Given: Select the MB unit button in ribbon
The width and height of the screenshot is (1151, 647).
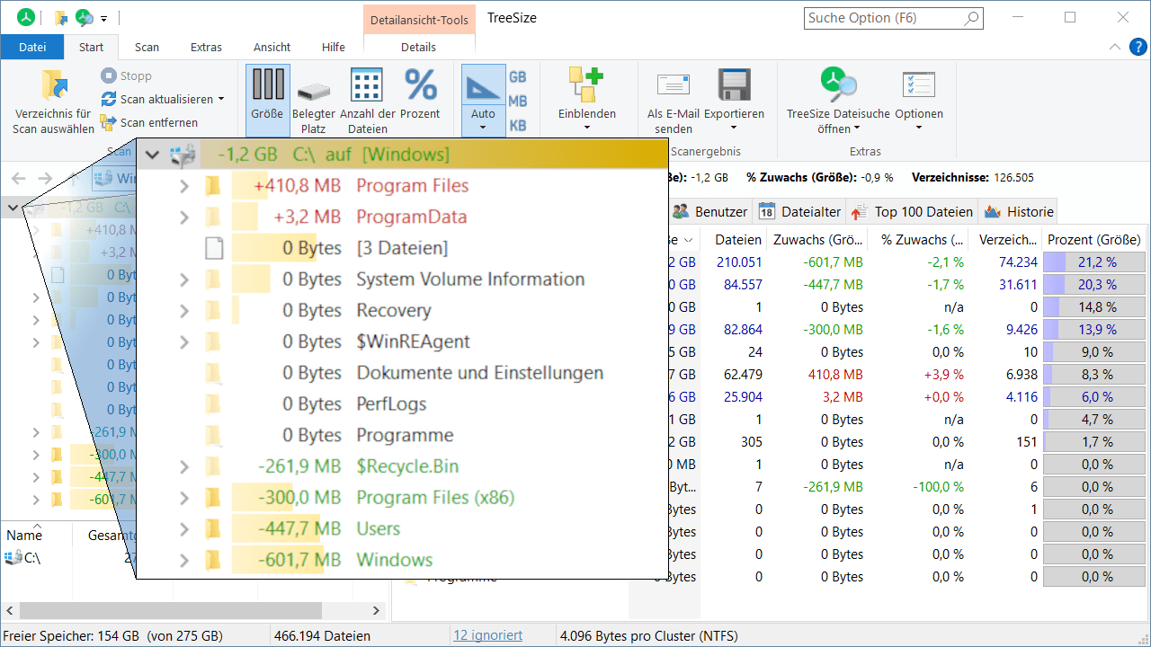Looking at the screenshot, I should (x=518, y=102).
